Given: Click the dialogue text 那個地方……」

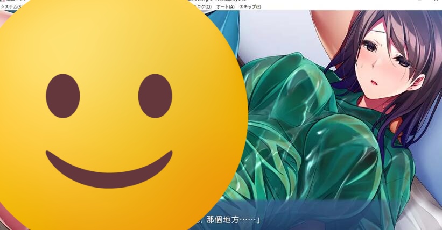Looking at the screenshot, I should [x=233, y=220].
